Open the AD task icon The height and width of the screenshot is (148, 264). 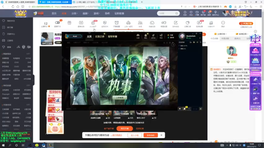coord(81,23)
